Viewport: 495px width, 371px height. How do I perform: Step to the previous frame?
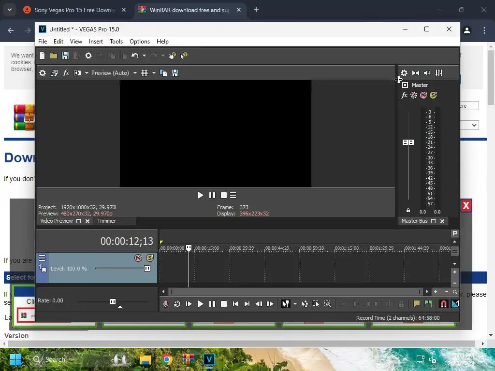click(x=259, y=304)
